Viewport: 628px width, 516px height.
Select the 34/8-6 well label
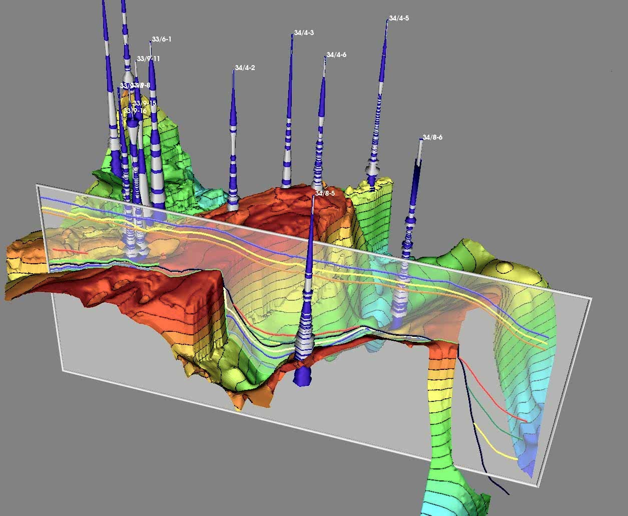coord(432,138)
